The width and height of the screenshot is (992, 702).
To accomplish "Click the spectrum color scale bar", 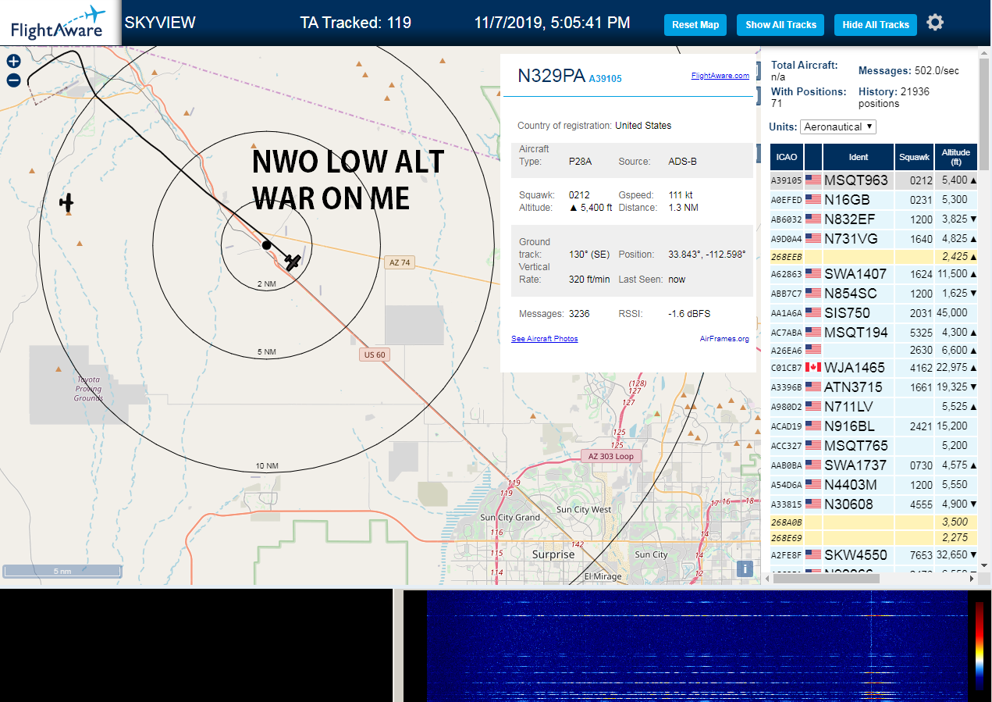I will tap(980, 646).
